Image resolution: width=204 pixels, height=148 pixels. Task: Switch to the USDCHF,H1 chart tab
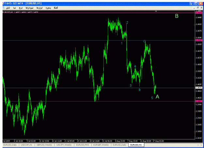coord(26,145)
